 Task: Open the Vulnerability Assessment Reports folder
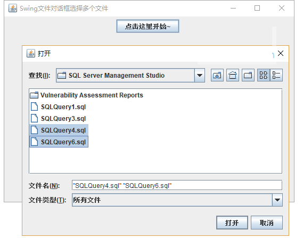[87, 95]
